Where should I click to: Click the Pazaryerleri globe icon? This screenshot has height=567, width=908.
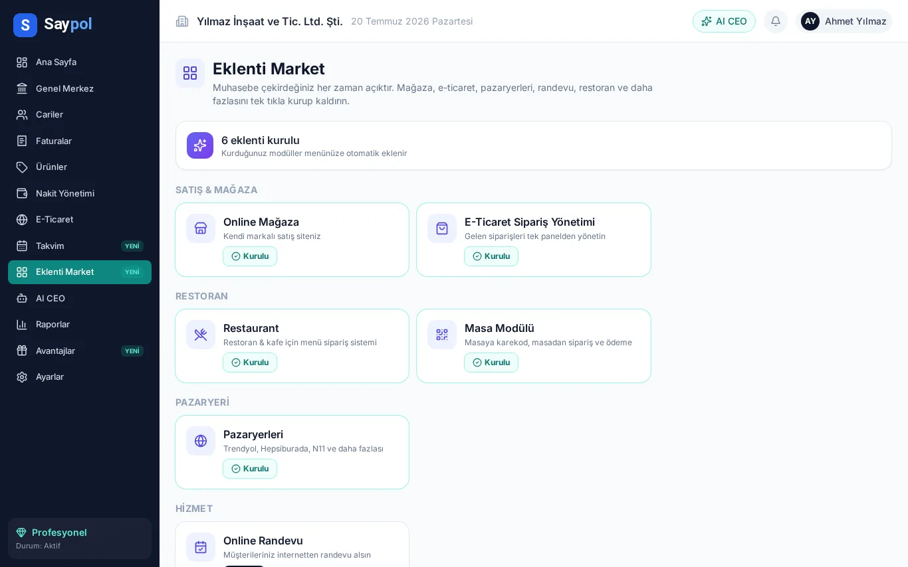(201, 441)
